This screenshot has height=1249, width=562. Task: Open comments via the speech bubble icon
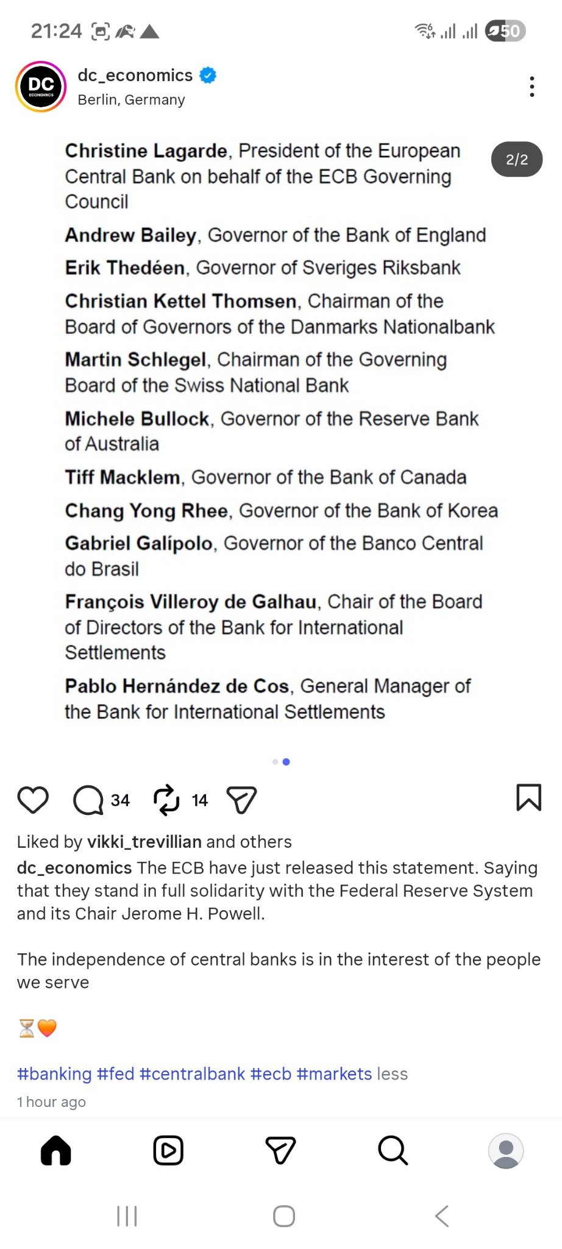(88, 800)
